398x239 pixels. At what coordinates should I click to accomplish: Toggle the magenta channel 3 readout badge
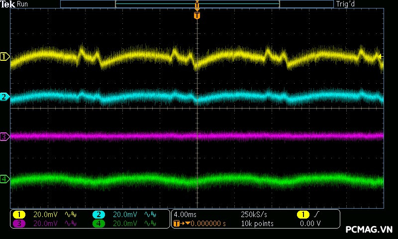click(19, 224)
